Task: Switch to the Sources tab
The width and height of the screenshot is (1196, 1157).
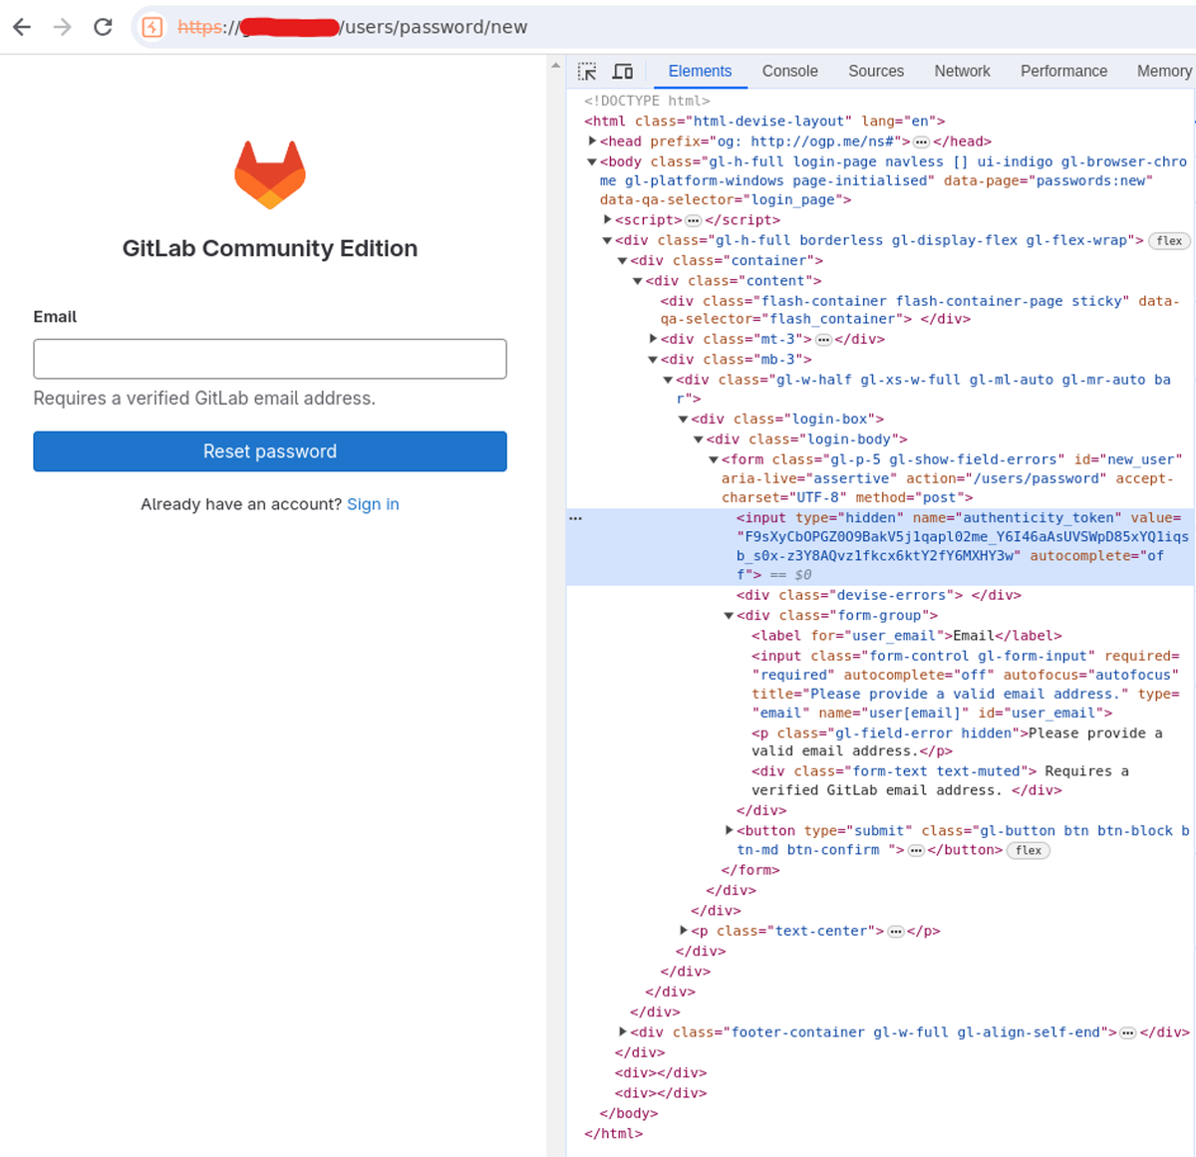Action: [x=876, y=72]
